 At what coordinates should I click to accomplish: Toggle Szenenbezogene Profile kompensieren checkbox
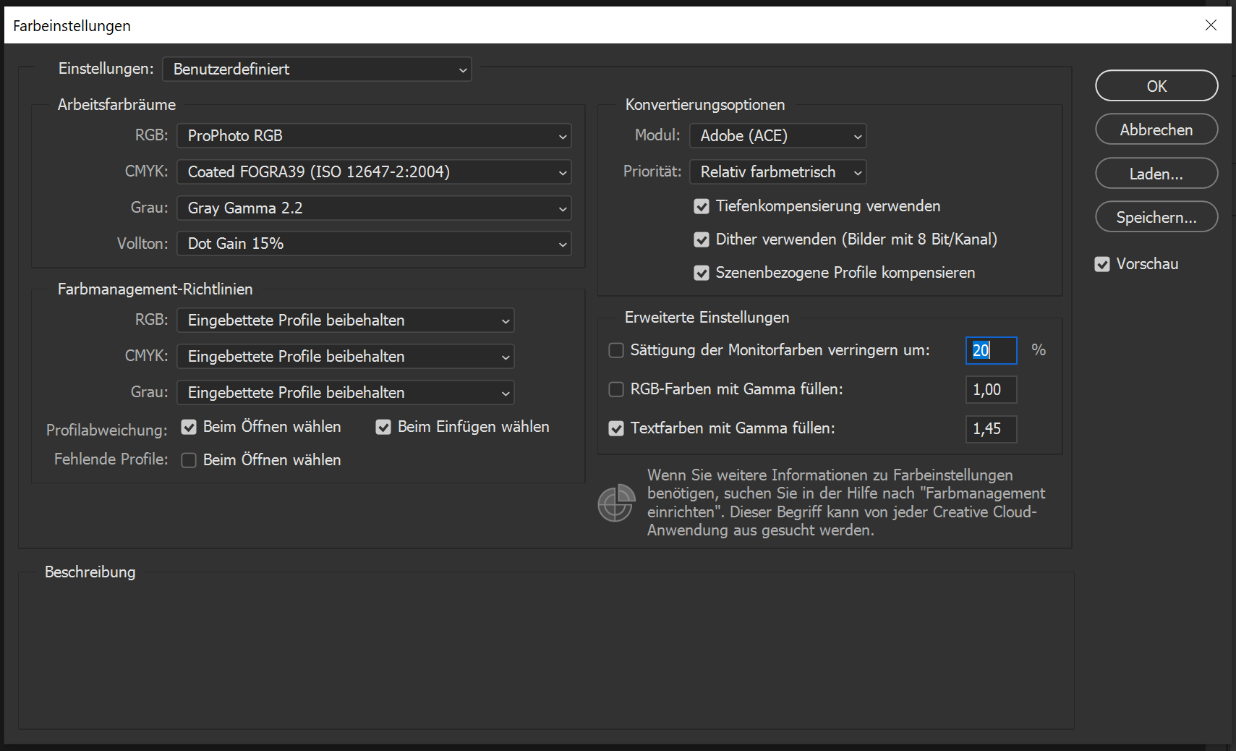click(702, 273)
